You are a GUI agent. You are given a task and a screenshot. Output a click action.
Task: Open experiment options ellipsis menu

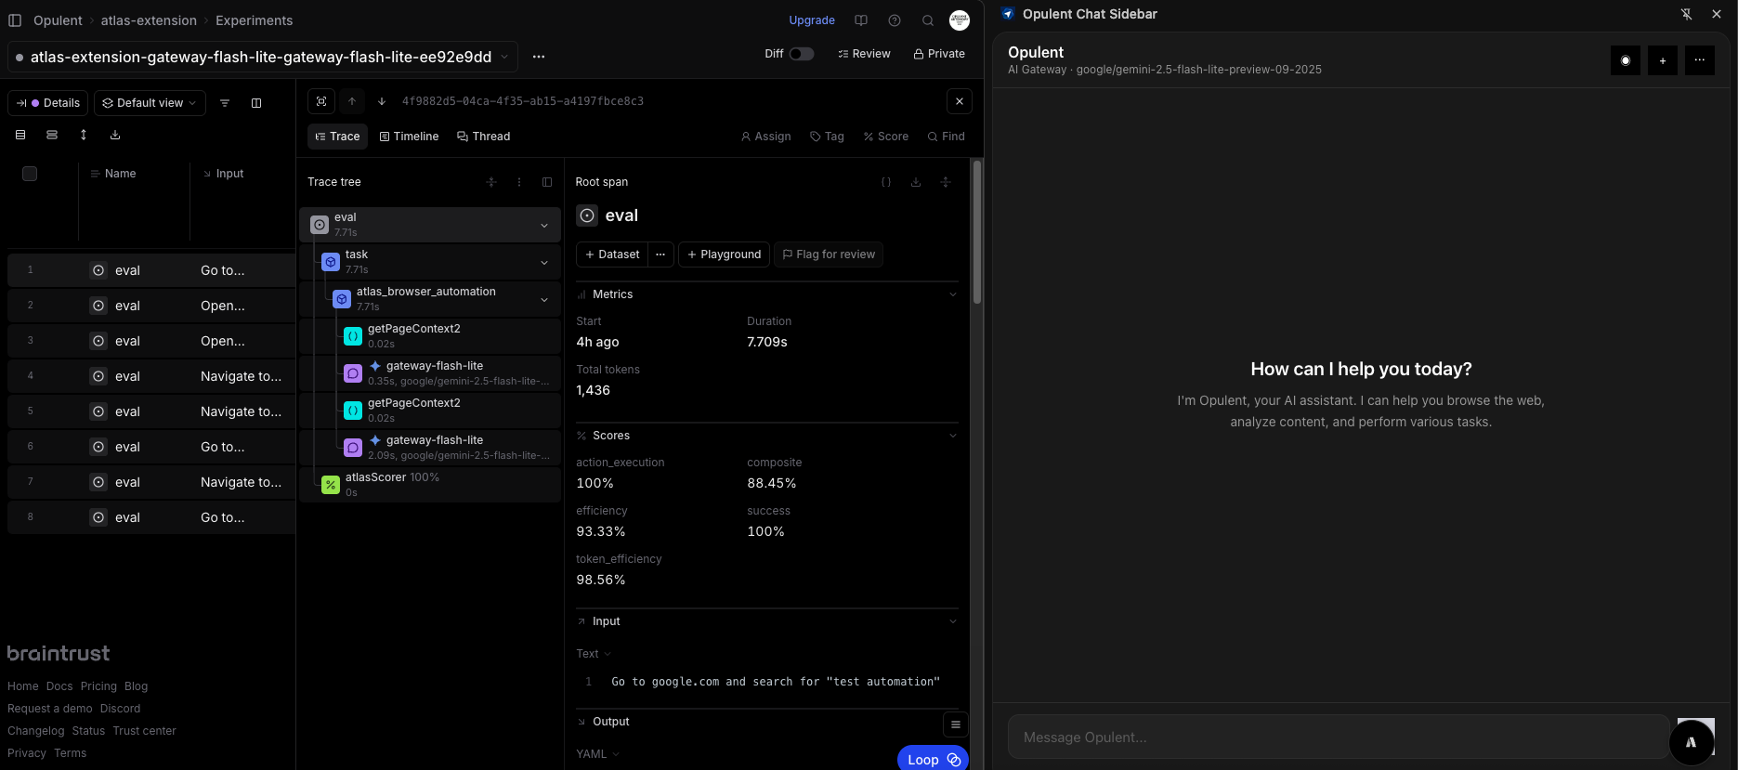tap(539, 57)
